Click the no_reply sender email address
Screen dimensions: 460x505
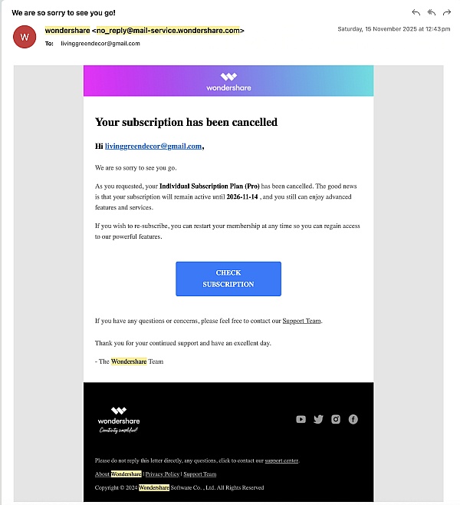[168, 31]
